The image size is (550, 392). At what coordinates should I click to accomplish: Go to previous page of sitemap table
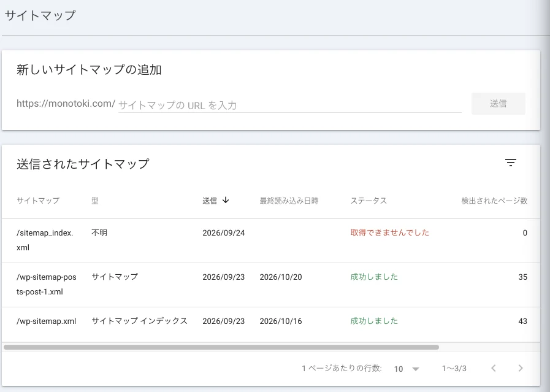tap(494, 368)
